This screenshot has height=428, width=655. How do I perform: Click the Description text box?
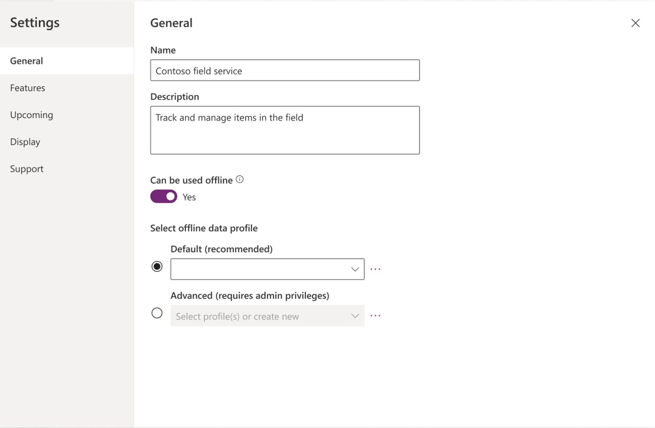(x=285, y=130)
